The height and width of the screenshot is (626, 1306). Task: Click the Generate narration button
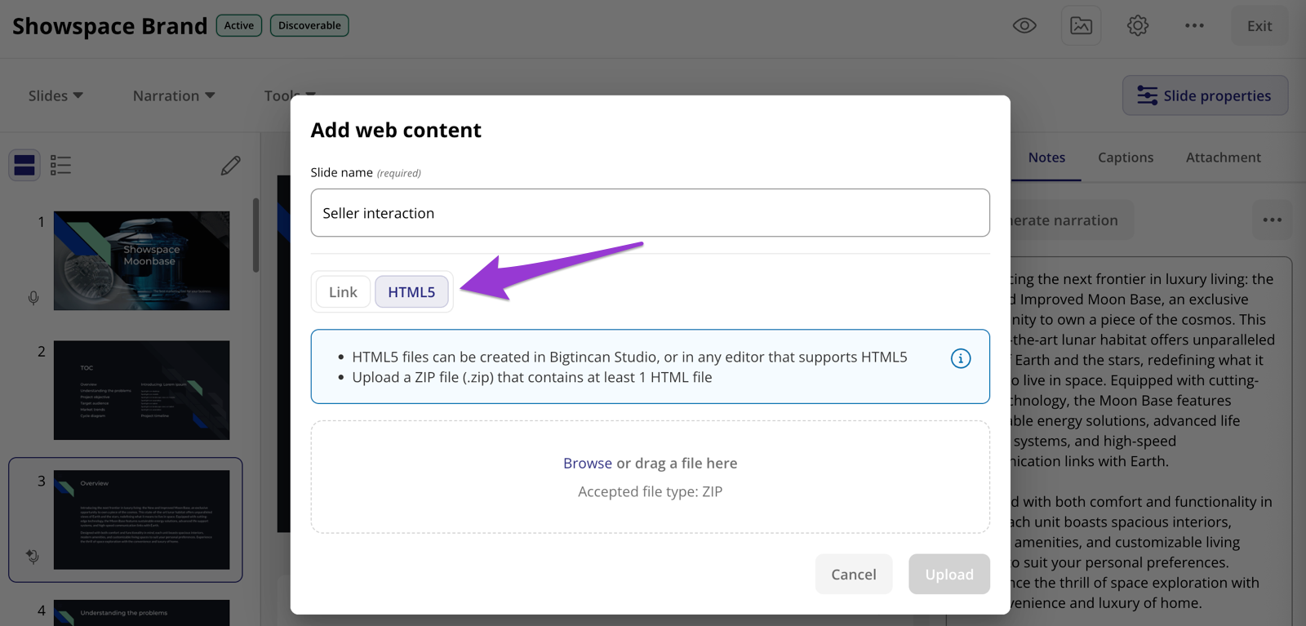tap(1072, 220)
